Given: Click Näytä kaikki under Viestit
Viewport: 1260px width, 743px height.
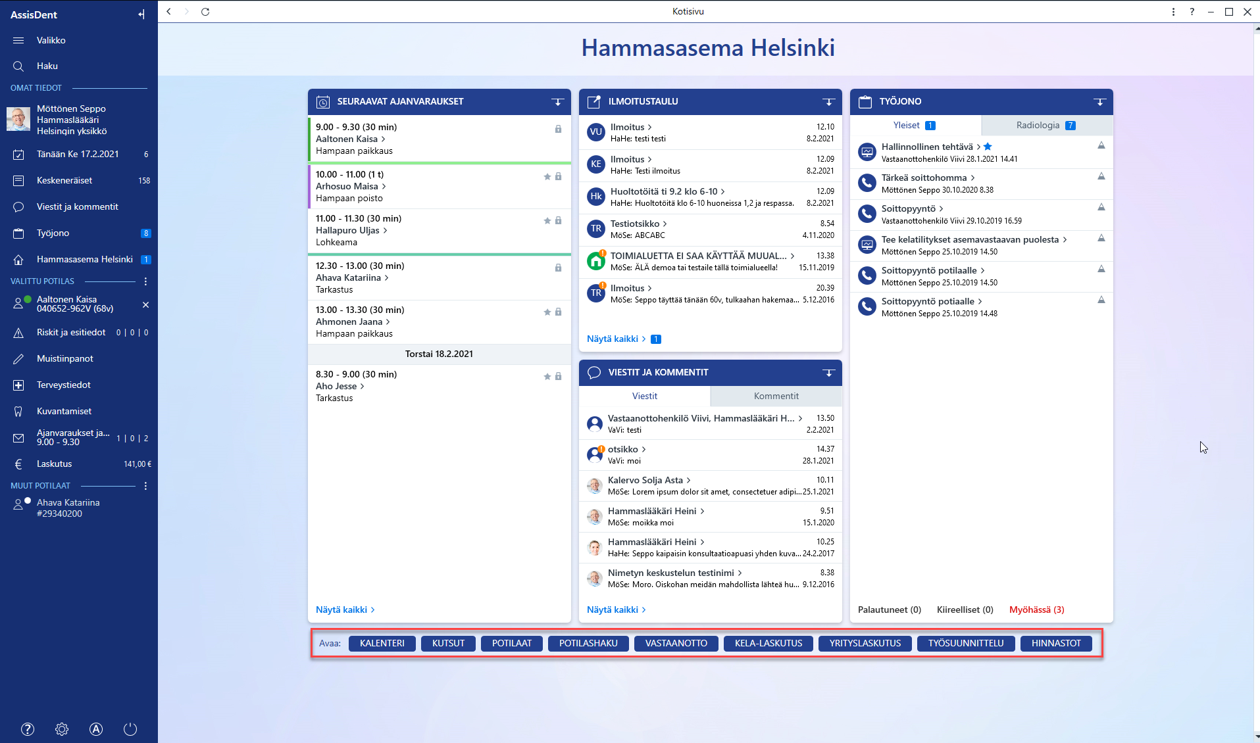Looking at the screenshot, I should coord(616,610).
